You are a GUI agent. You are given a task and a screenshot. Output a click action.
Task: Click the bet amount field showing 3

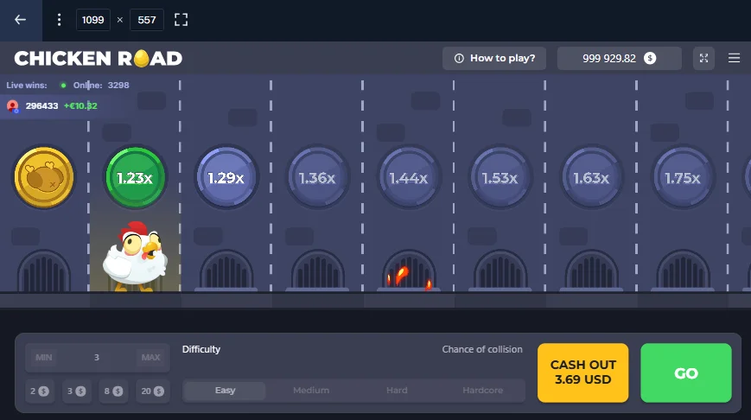[97, 357]
